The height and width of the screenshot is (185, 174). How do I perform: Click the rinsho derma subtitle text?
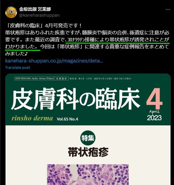coord(32,118)
